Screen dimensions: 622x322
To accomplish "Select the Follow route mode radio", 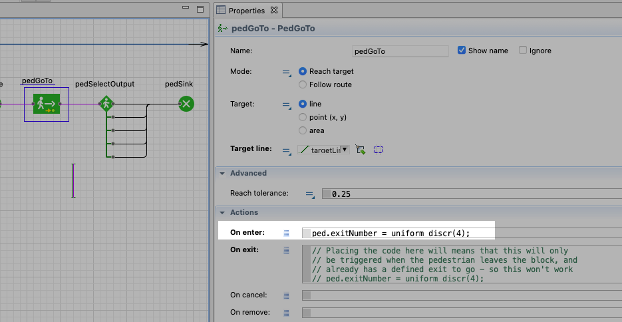I will pyautogui.click(x=303, y=84).
